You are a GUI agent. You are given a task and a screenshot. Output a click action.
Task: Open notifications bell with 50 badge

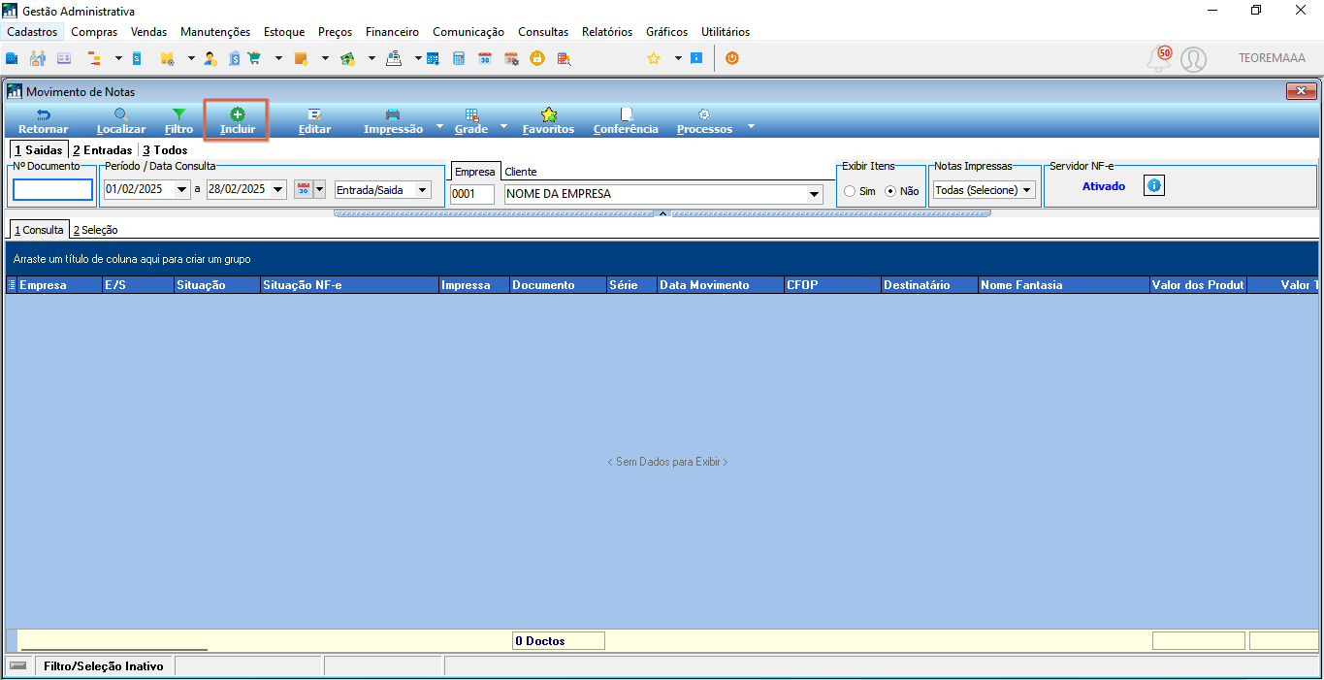1159,59
